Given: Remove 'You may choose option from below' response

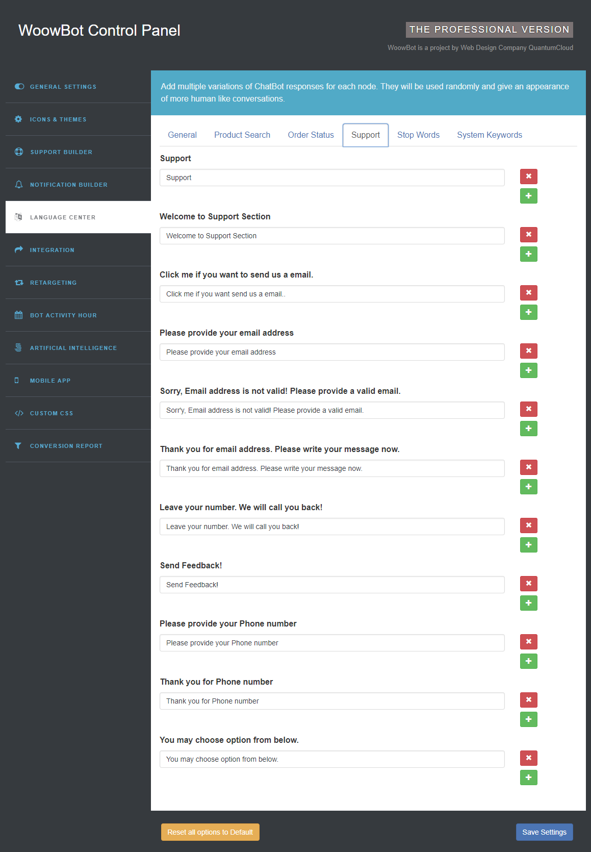Looking at the screenshot, I should (x=529, y=758).
